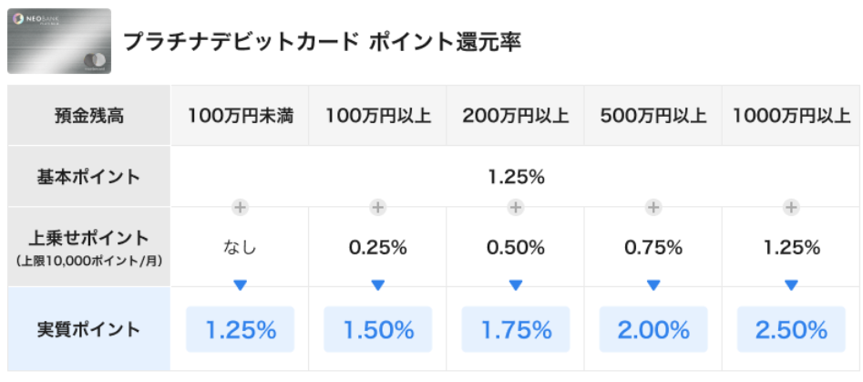Click the NEOBANK platinum card image
This screenshot has height=382, width=863.
[x=59, y=41]
